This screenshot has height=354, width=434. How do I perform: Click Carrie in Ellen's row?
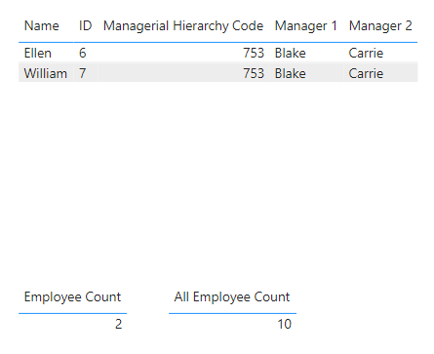pyautogui.click(x=366, y=53)
